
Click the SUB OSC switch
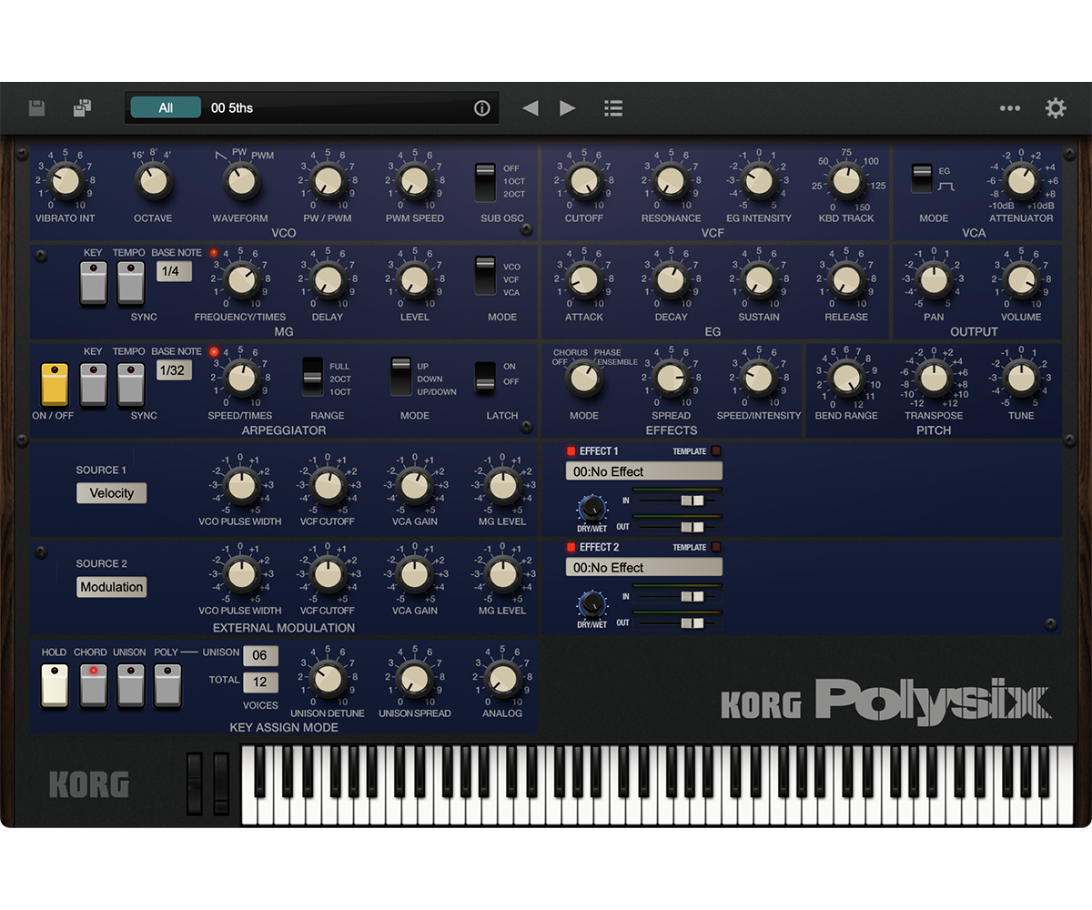(x=486, y=182)
